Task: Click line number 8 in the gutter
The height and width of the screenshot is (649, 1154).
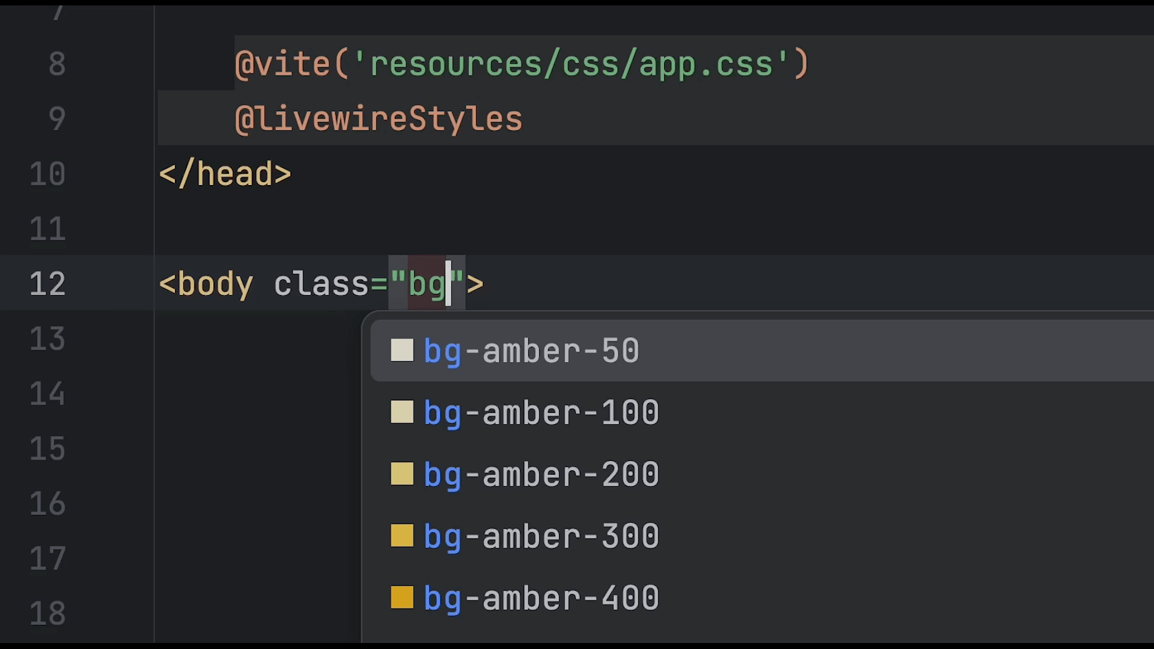Action: pyautogui.click(x=56, y=64)
